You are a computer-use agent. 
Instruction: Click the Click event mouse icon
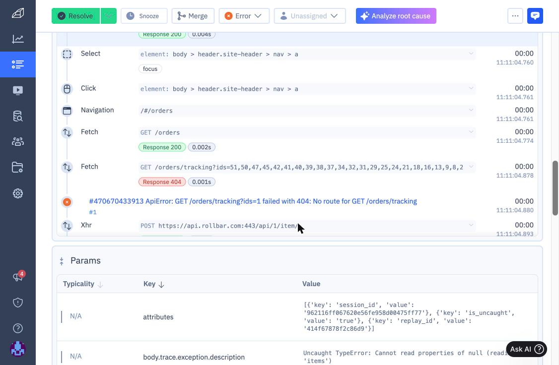tap(67, 89)
